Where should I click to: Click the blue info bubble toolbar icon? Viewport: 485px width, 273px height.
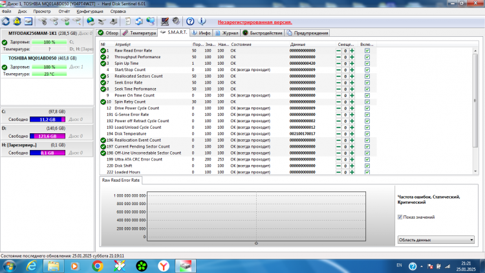pyautogui.click(x=202, y=21)
